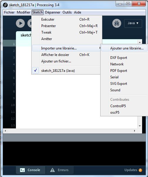Screen dimensions: 148x177
Task: Click the editor scroll down arrow
Action: pyautogui.click(x=140, y=126)
